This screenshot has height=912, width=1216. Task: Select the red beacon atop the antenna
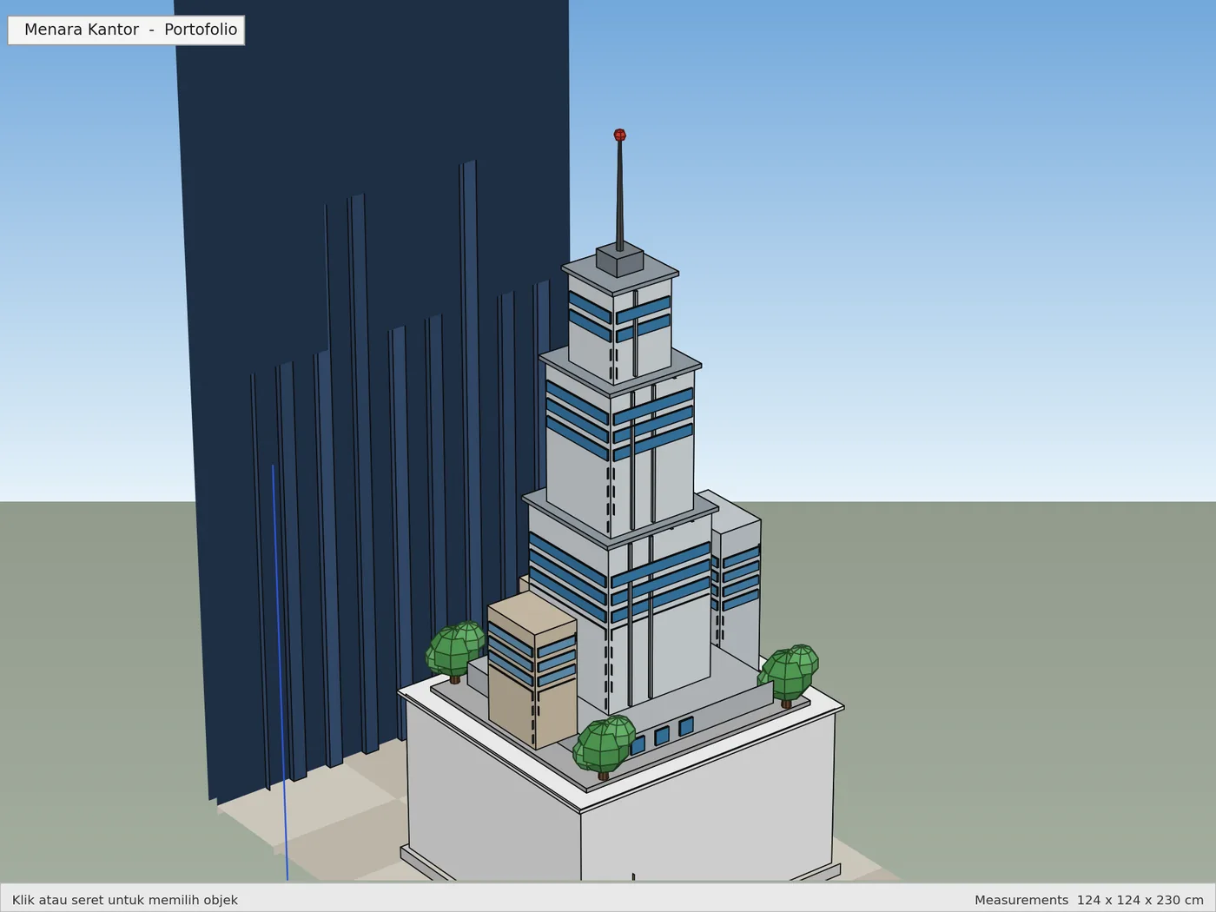coord(619,135)
